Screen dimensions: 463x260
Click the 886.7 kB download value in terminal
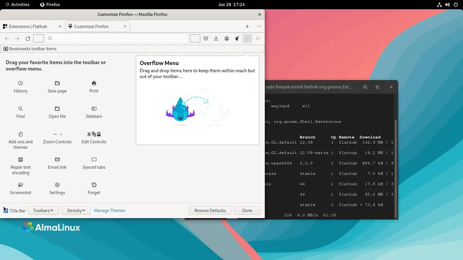point(373,163)
